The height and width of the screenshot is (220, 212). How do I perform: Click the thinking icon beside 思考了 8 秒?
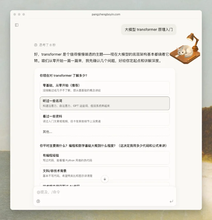pos(36,45)
